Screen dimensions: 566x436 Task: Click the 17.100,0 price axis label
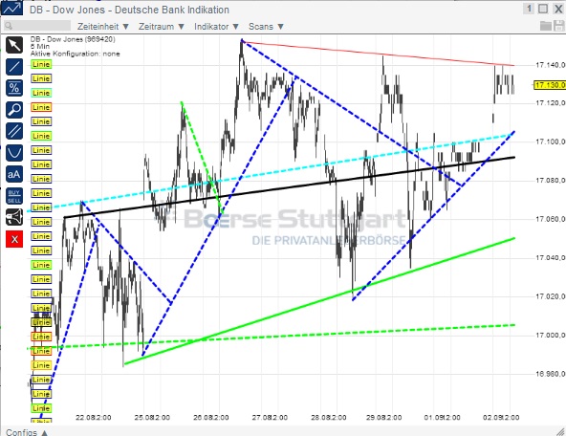click(x=550, y=142)
